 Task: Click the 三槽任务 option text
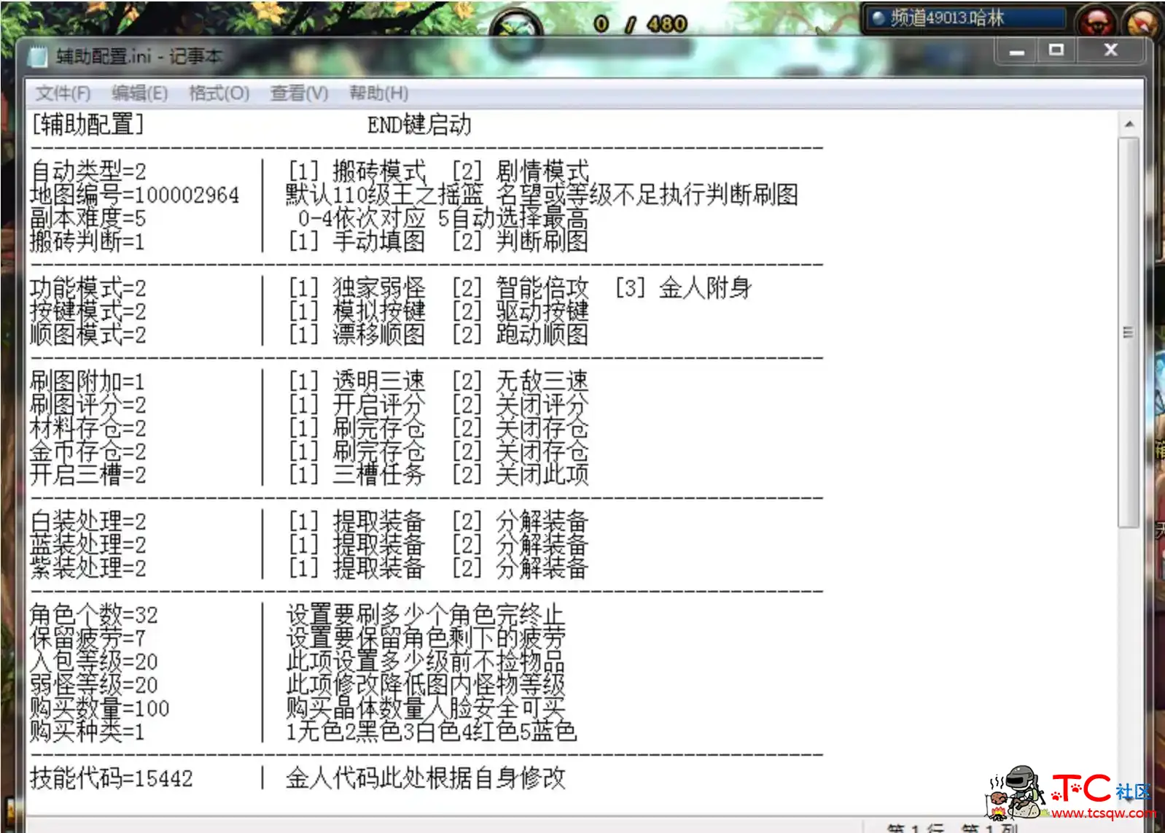(x=379, y=475)
